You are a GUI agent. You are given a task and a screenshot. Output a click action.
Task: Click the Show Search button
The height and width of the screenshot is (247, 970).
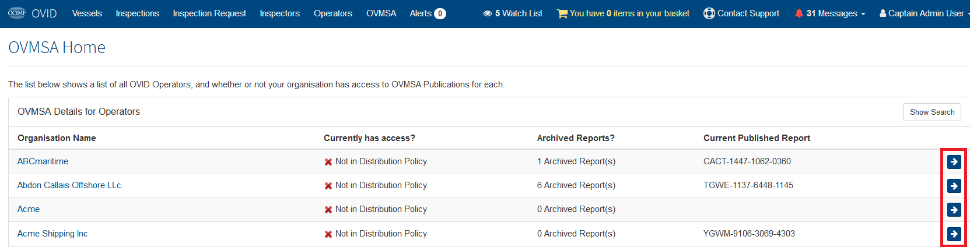point(932,112)
